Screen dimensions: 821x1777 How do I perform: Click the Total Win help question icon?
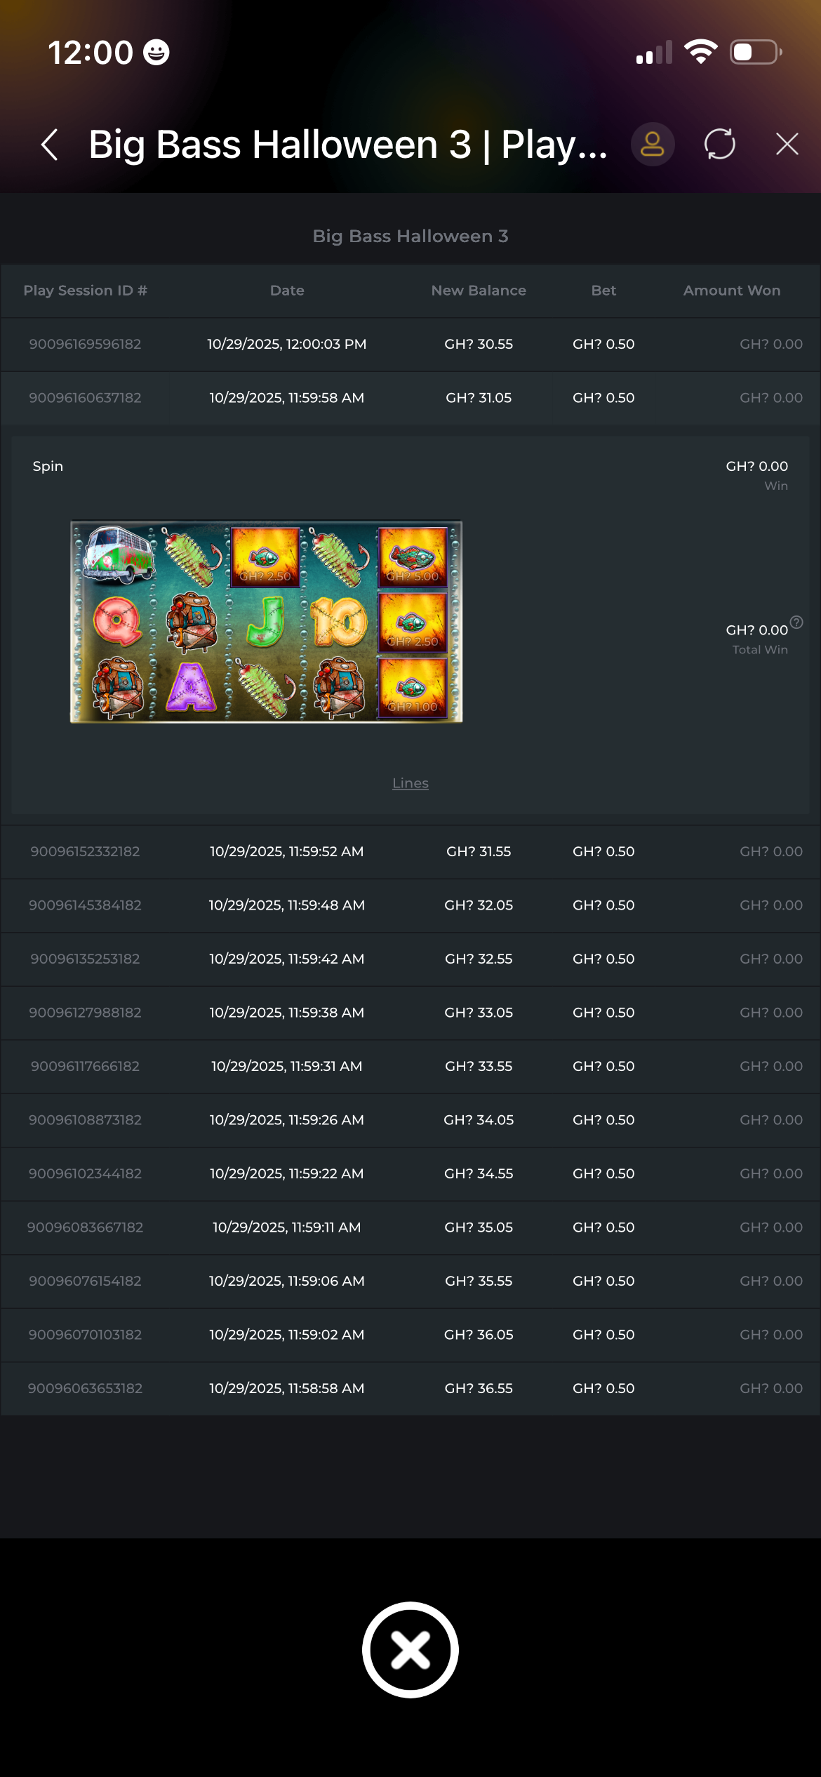click(796, 623)
